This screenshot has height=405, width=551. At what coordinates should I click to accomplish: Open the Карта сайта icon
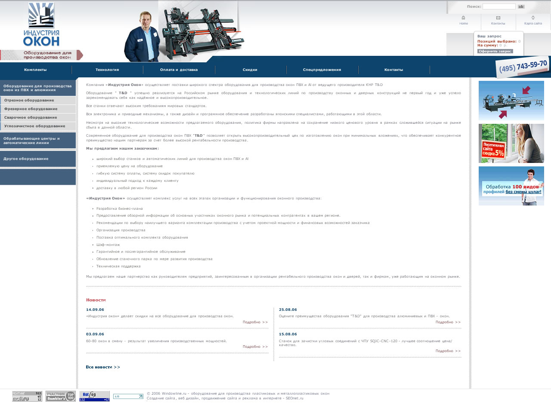[x=533, y=18]
